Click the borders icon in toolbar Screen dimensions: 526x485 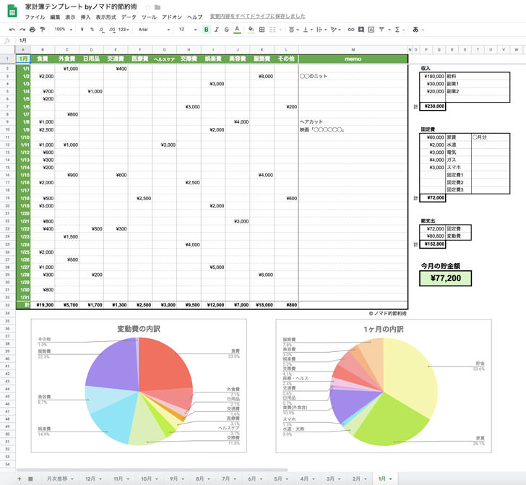point(262,30)
